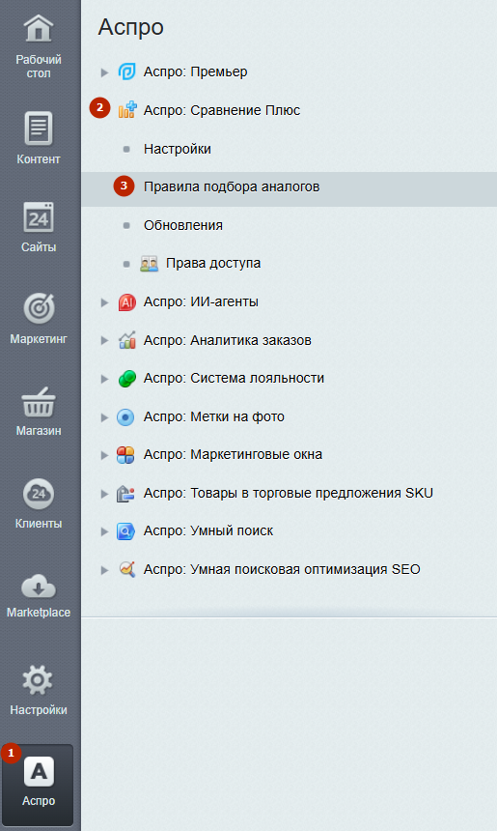Click the Аспро: Метки на фото icon
This screenshot has height=831, width=497.
click(125, 417)
